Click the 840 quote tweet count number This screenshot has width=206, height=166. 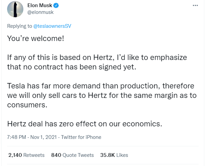tap(56, 155)
